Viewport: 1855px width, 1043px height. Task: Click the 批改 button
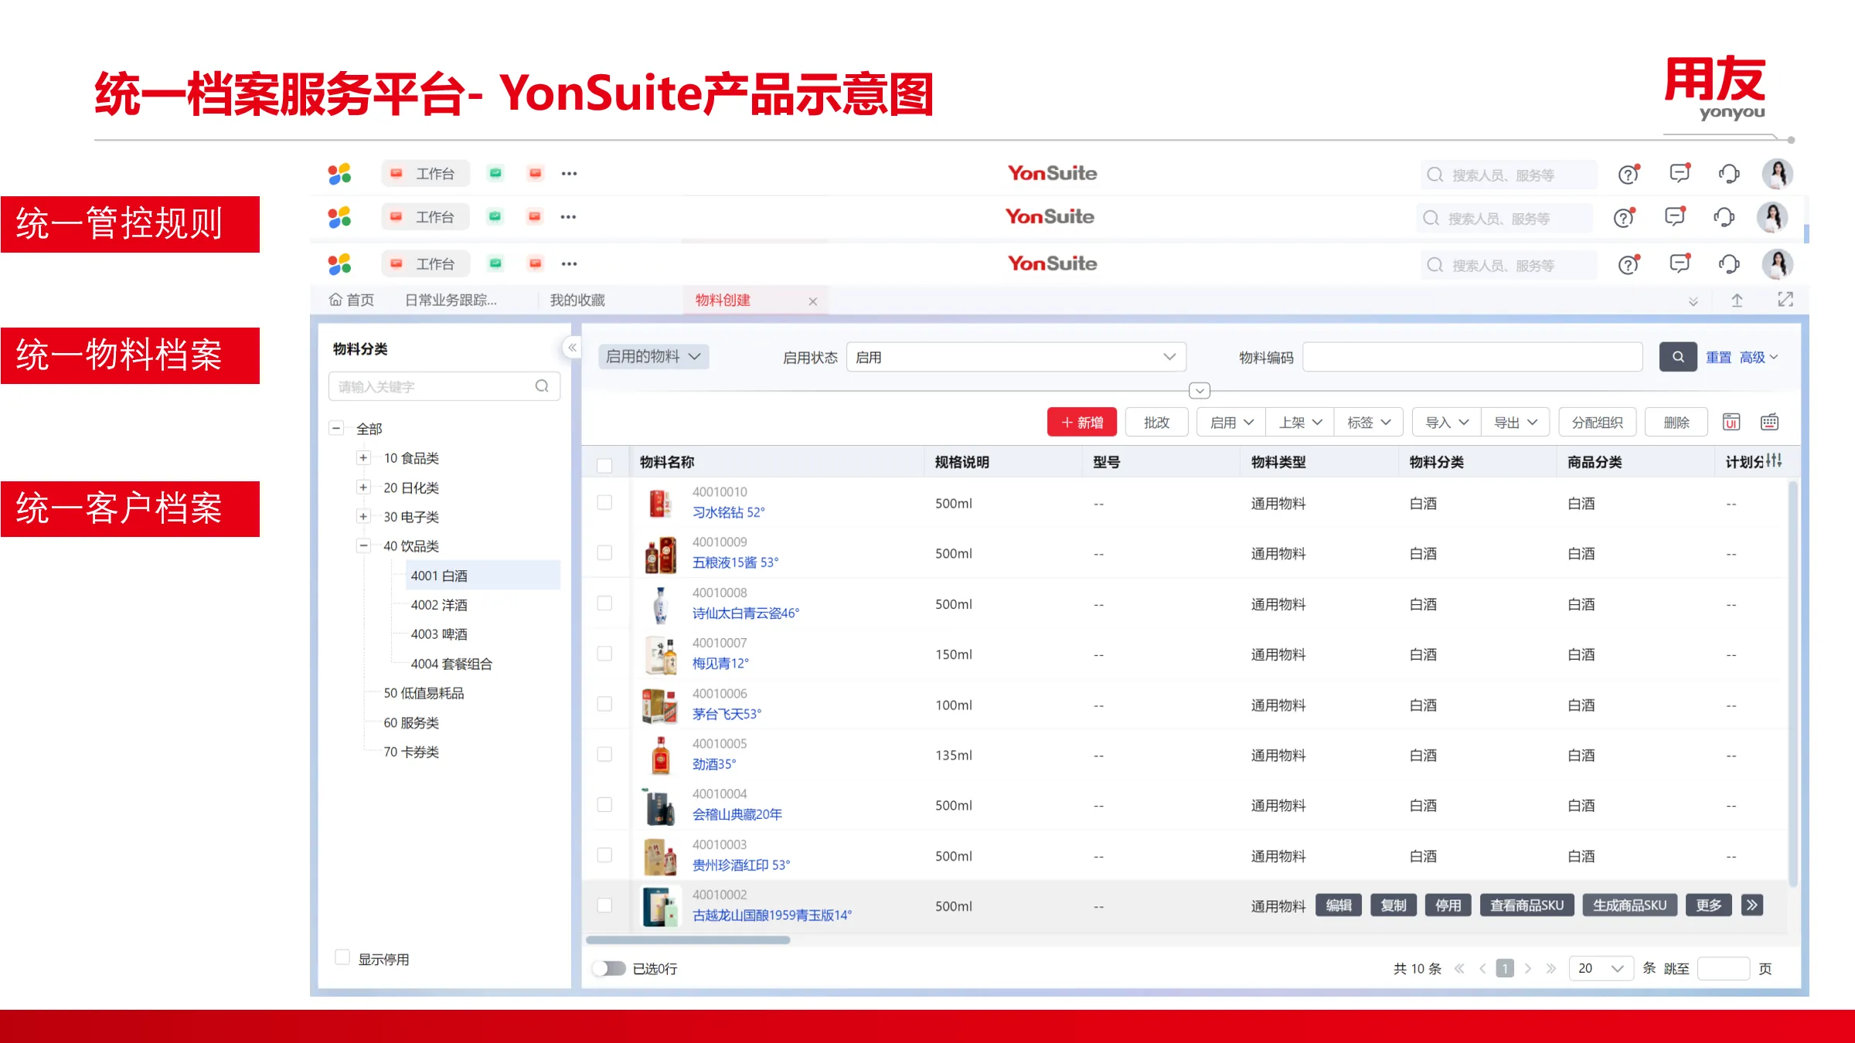click(1156, 423)
